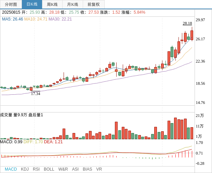212x173 pixels.
Task: Click the MA10: 24.71 legend
Action: pos(36,19)
